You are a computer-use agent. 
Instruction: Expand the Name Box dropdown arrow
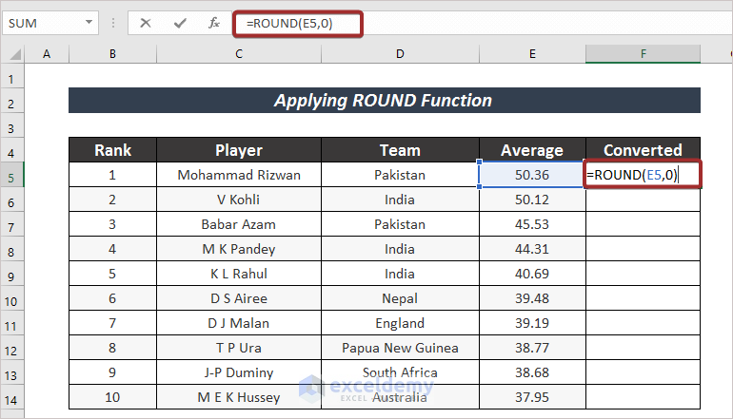pyautogui.click(x=89, y=23)
